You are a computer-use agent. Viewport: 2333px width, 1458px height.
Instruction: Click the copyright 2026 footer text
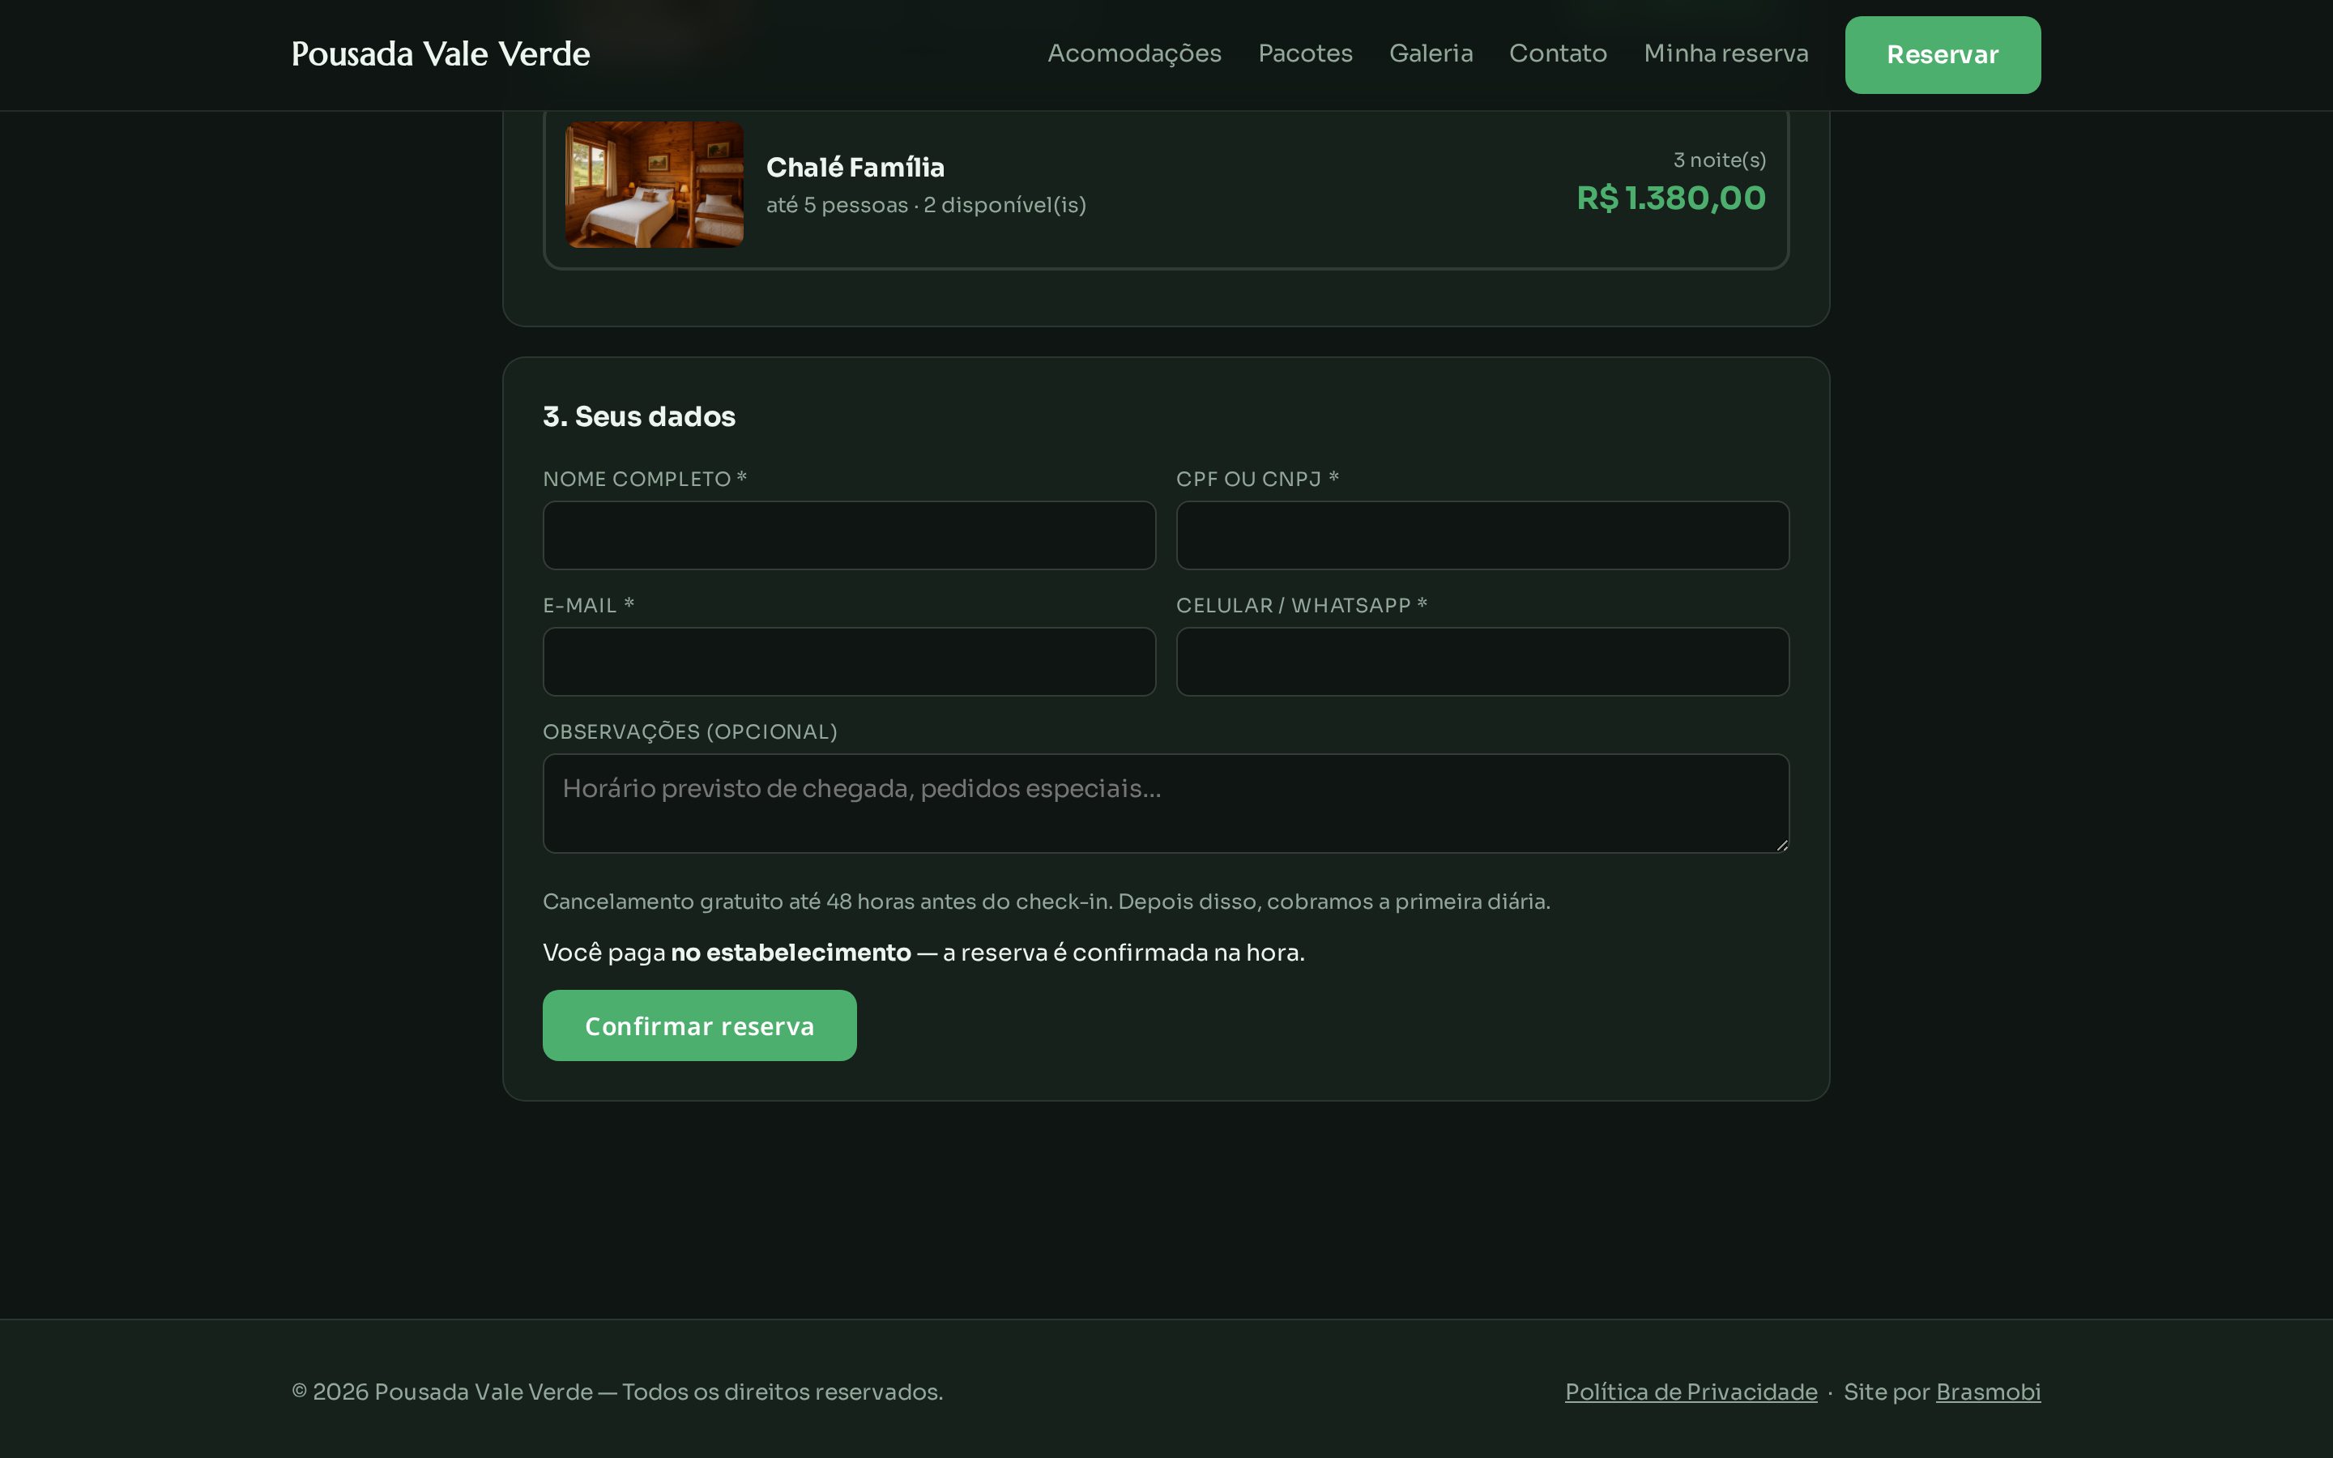617,1392
